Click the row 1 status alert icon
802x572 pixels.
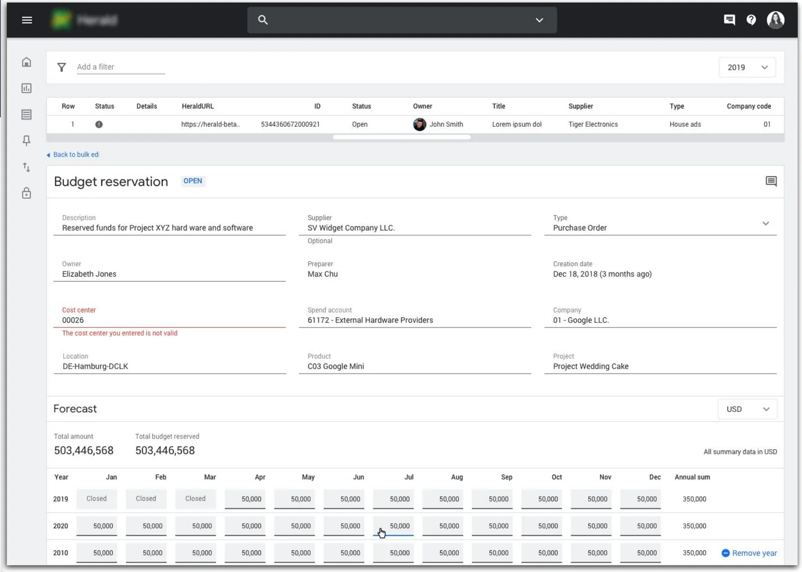pyautogui.click(x=99, y=124)
